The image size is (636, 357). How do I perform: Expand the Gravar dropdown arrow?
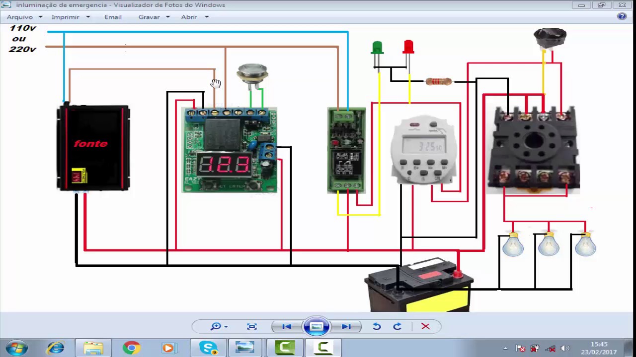click(x=167, y=17)
